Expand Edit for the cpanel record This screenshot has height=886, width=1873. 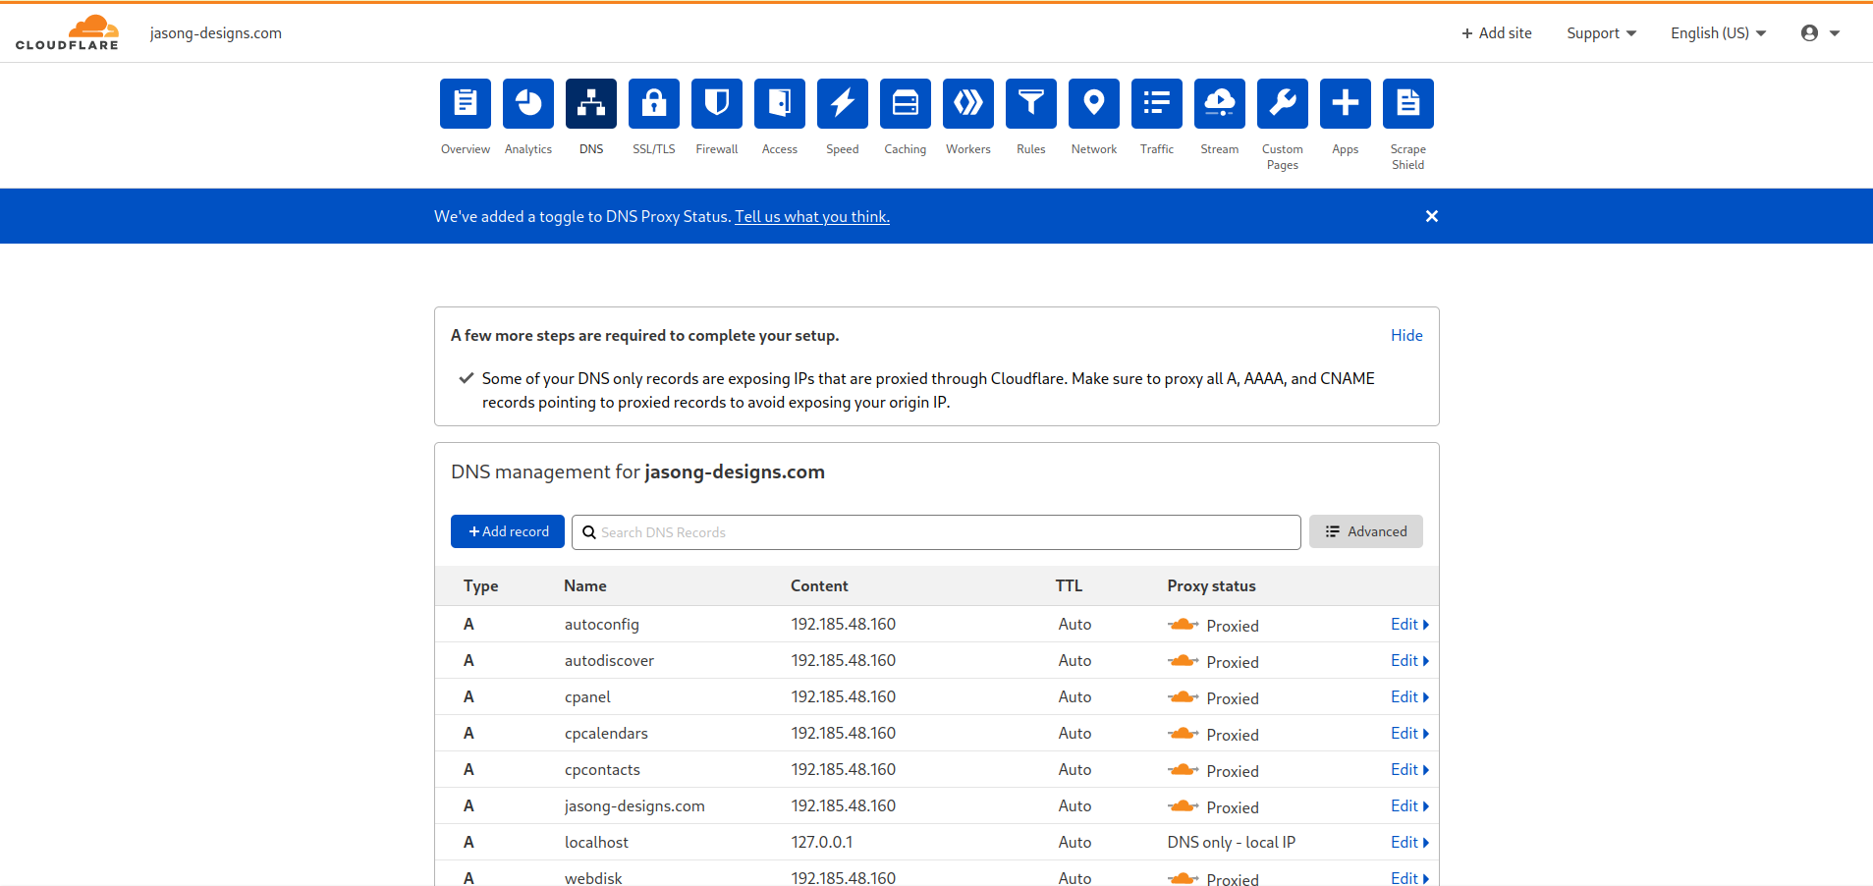tap(1409, 697)
